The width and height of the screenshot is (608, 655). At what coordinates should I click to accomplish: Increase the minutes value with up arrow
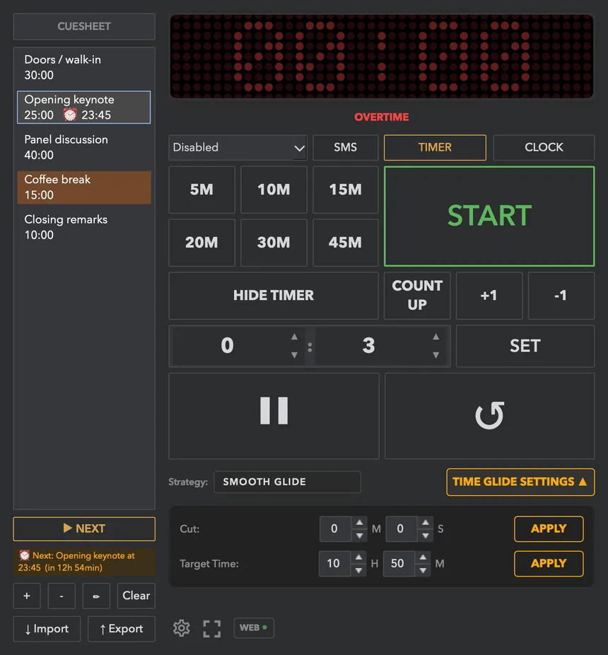(x=294, y=337)
